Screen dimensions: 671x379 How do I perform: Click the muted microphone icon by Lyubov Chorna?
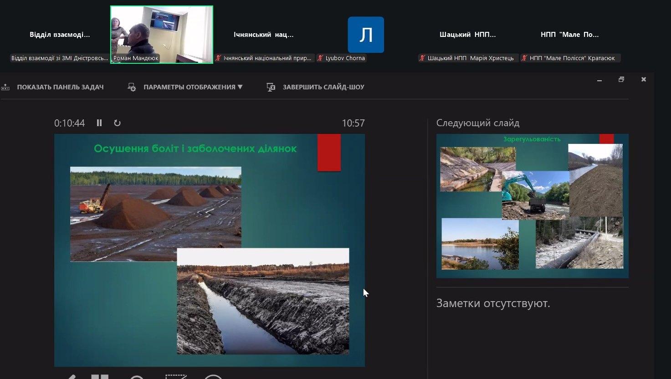click(321, 58)
